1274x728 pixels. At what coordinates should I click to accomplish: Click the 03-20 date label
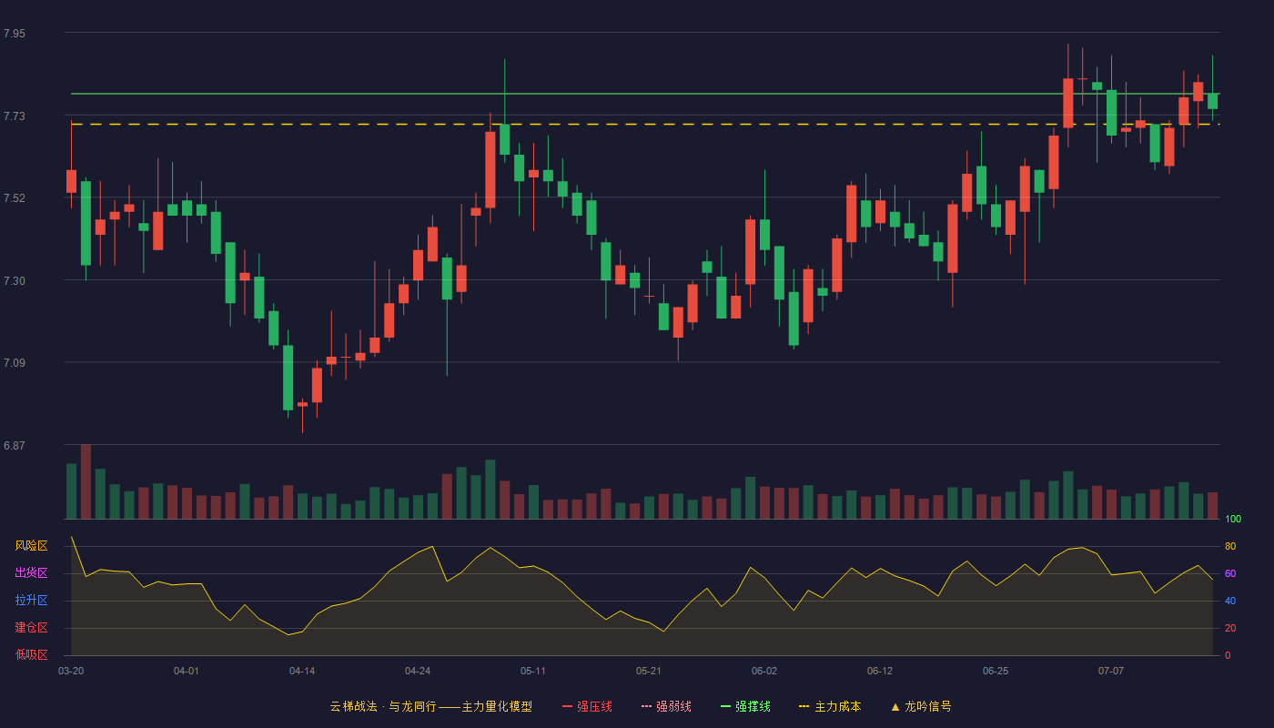pos(71,671)
